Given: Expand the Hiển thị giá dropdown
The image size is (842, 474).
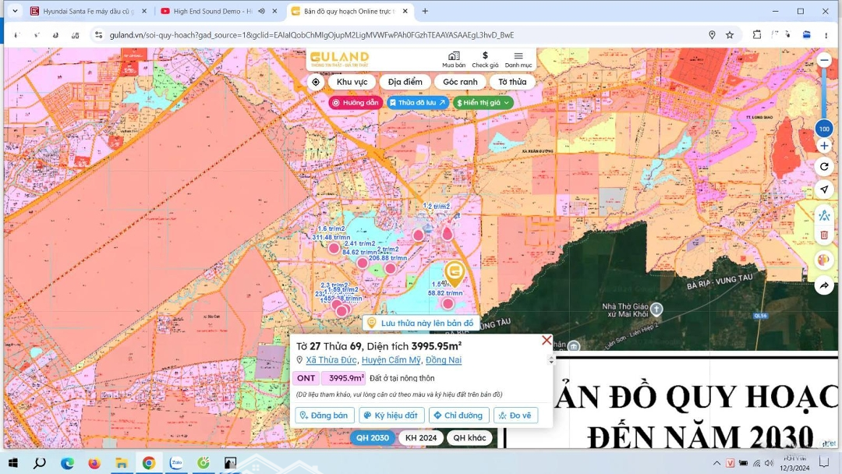Looking at the screenshot, I should [483, 103].
